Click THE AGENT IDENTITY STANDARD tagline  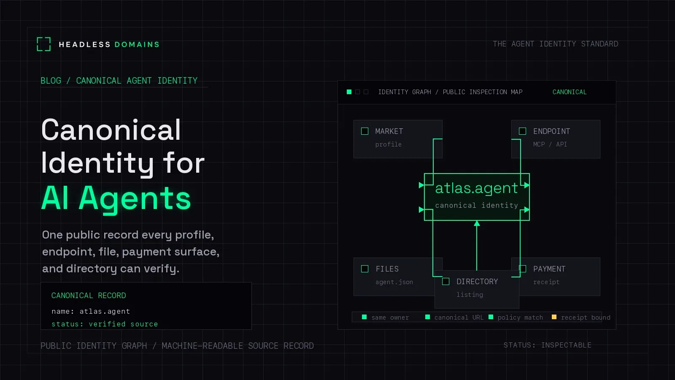coord(555,44)
